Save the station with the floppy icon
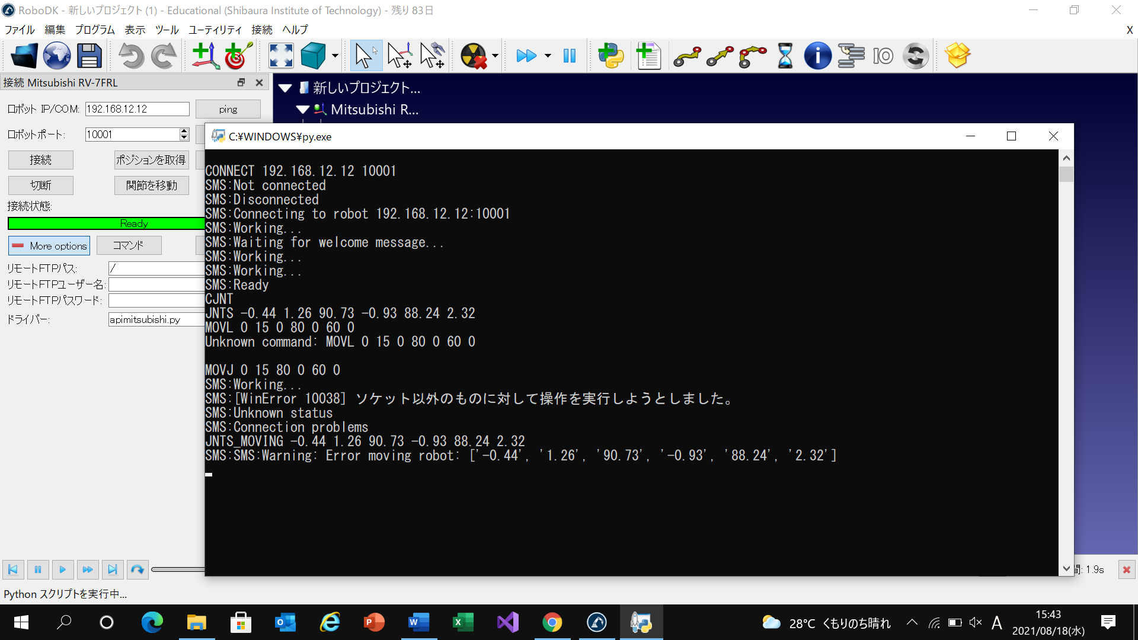 [89, 56]
